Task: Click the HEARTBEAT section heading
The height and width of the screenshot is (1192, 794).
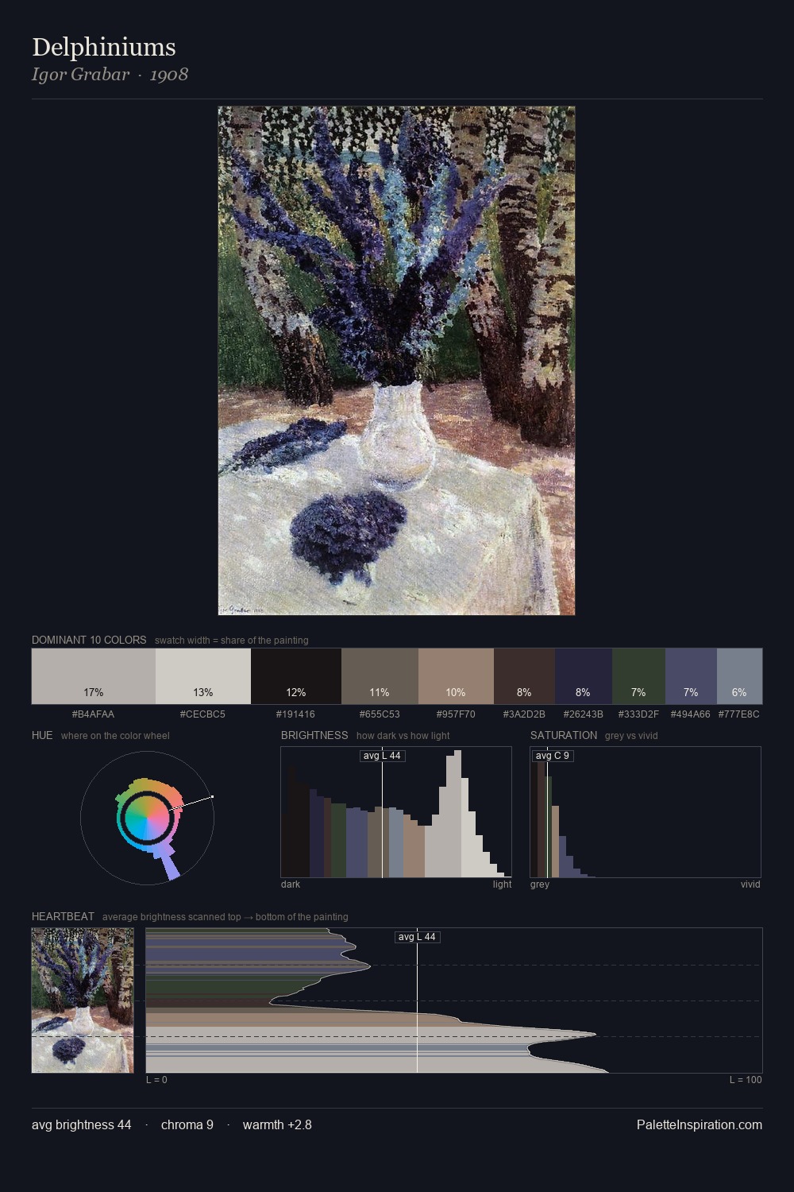Action: pyautogui.click(x=63, y=916)
